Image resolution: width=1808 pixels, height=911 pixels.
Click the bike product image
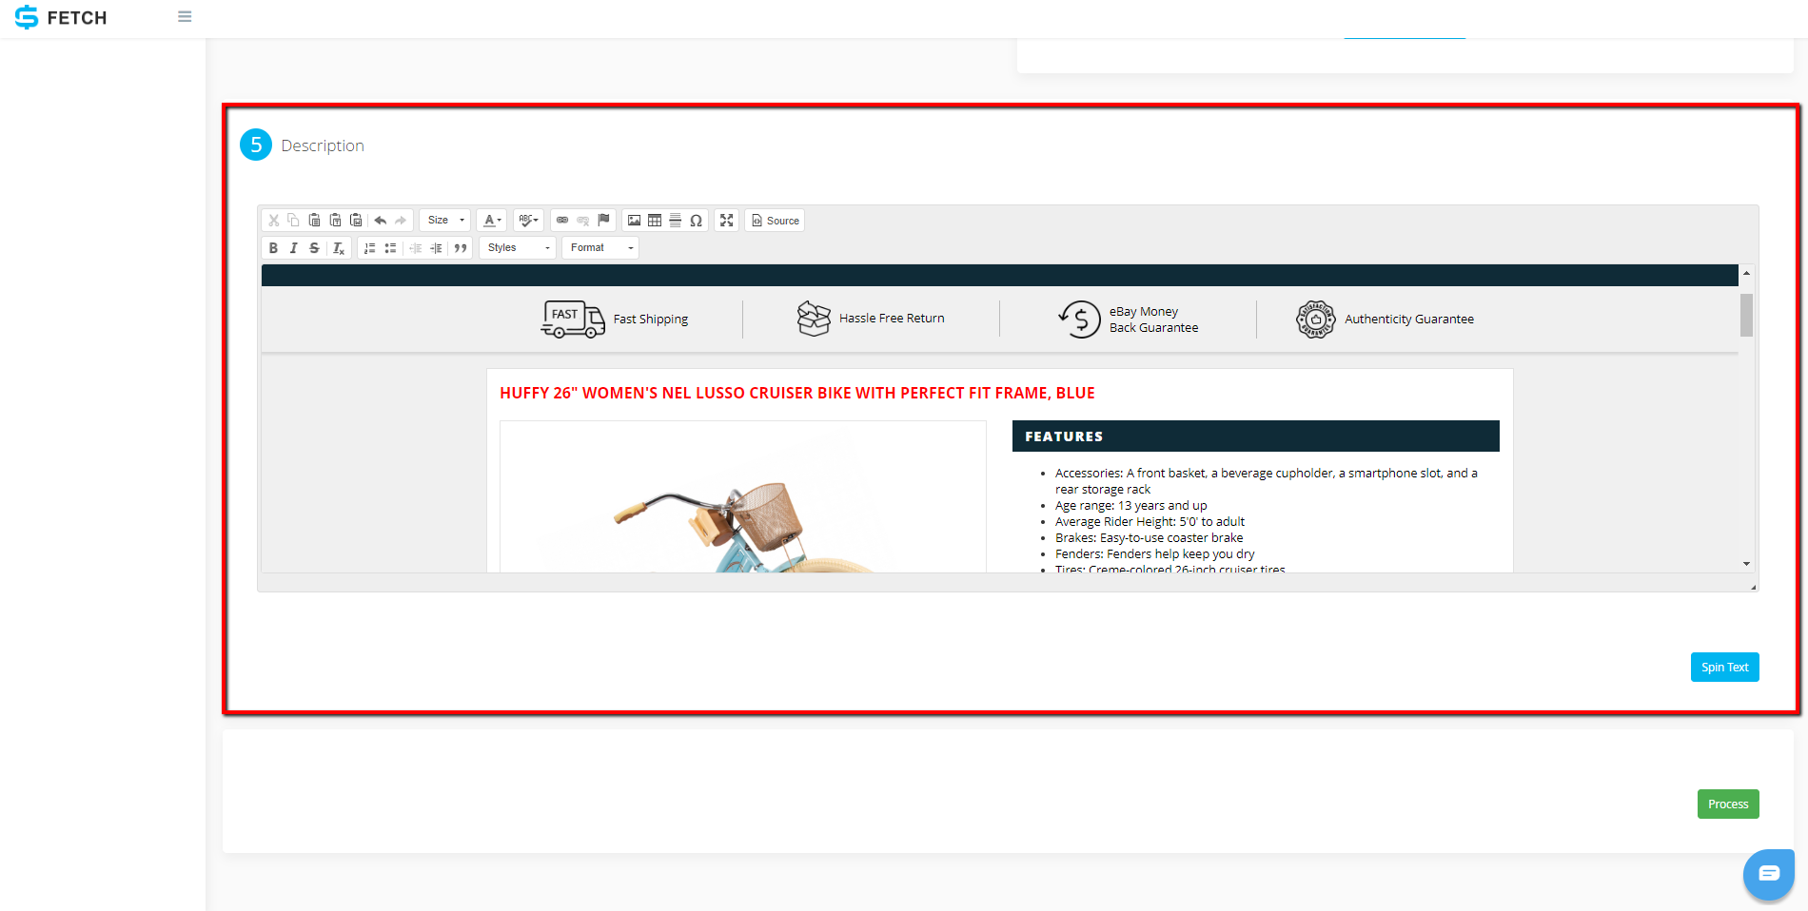[x=743, y=496]
